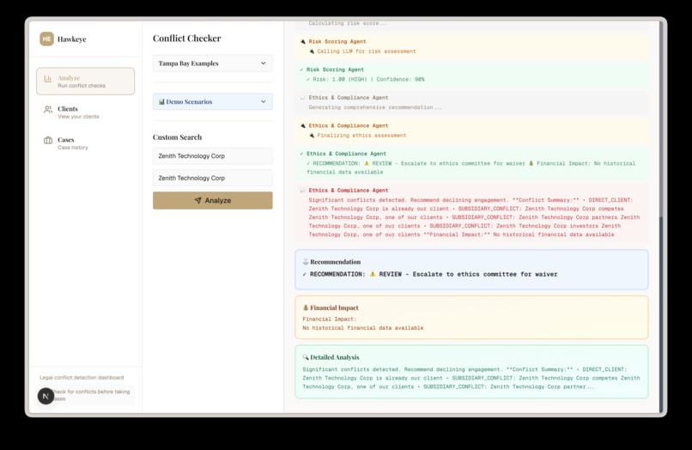Go to the Clients page
The width and height of the screenshot is (692, 450).
pos(85,112)
